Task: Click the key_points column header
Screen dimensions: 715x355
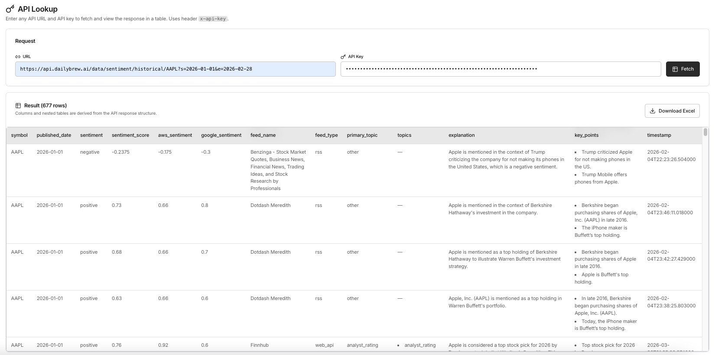Action: 586,135
